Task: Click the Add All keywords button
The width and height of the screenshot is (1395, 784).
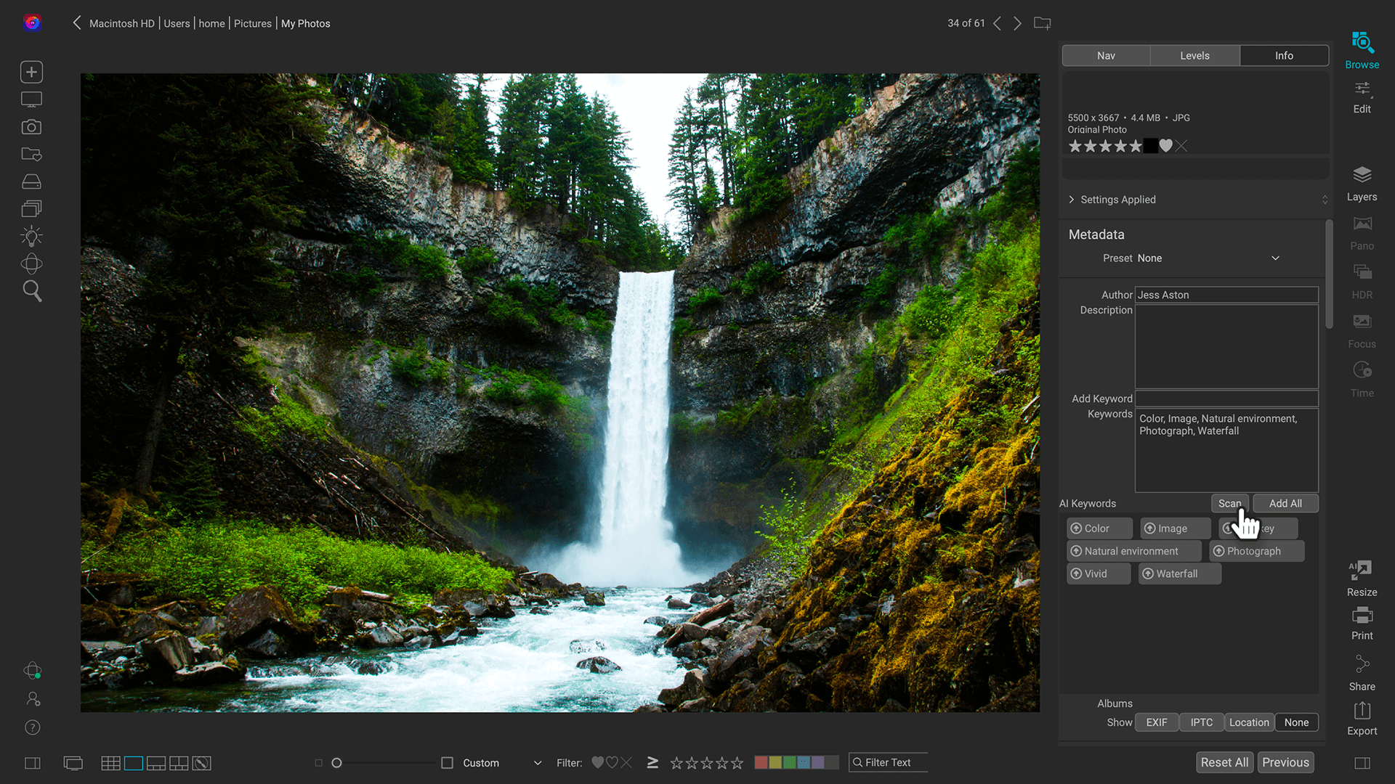Action: 1285,503
